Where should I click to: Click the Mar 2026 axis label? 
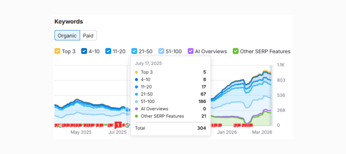[263, 132]
